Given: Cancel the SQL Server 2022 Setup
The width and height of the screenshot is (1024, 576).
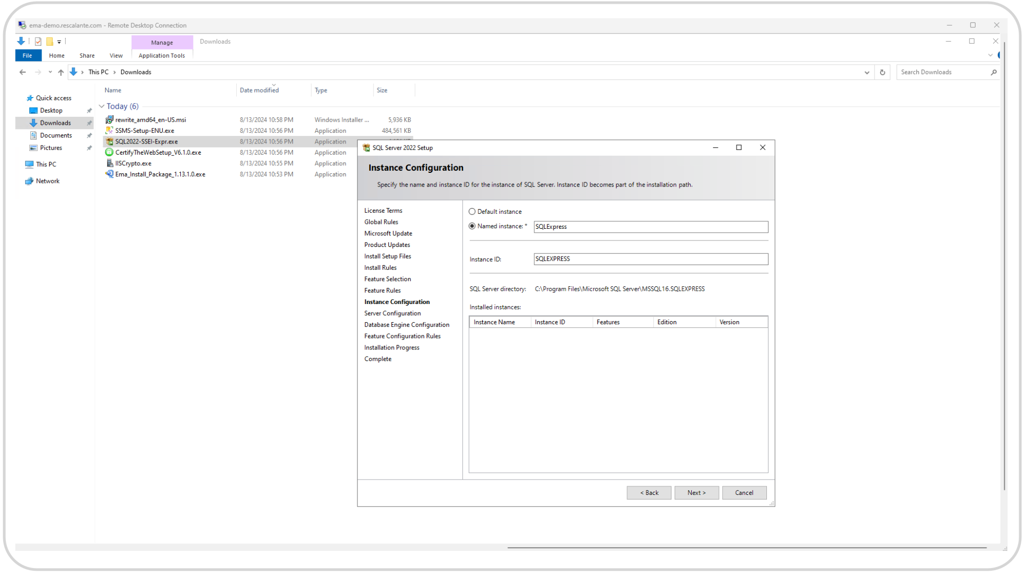Looking at the screenshot, I should point(744,493).
